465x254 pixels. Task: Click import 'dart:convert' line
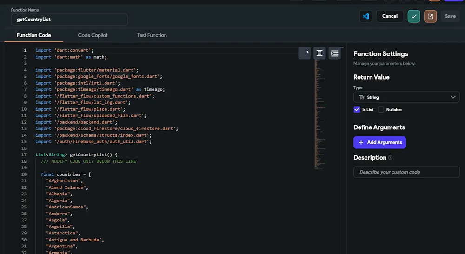pyautogui.click(x=65, y=50)
